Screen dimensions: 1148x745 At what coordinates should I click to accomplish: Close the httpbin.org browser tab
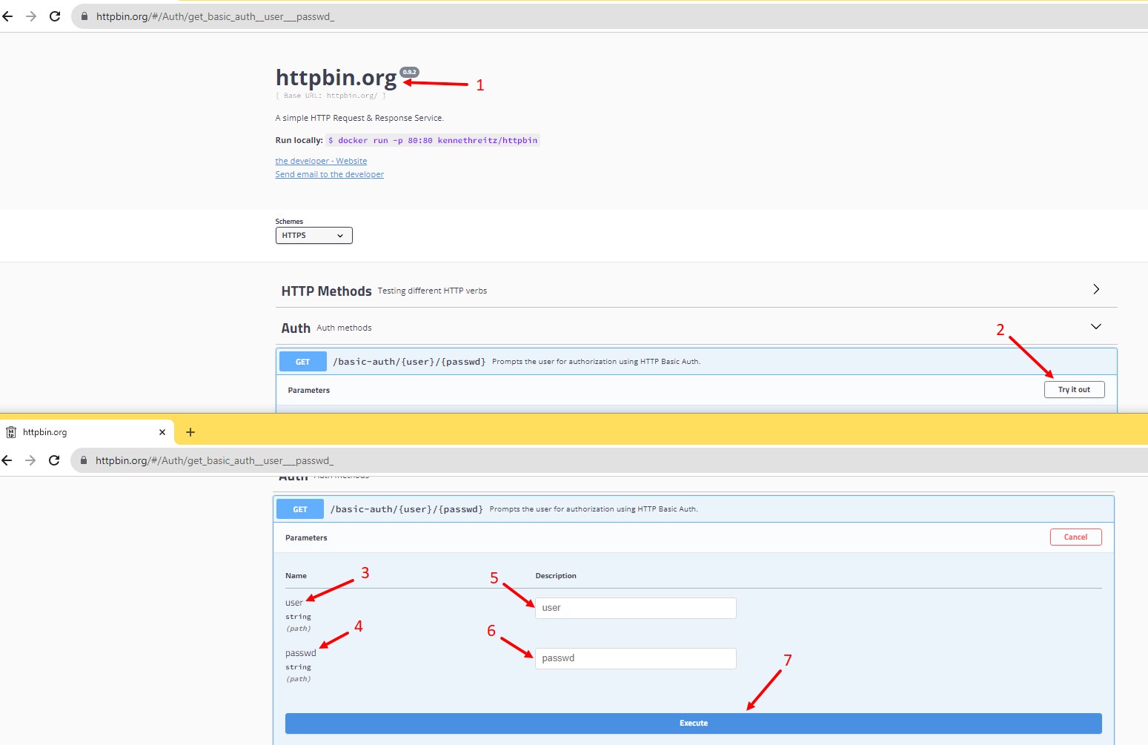(162, 432)
